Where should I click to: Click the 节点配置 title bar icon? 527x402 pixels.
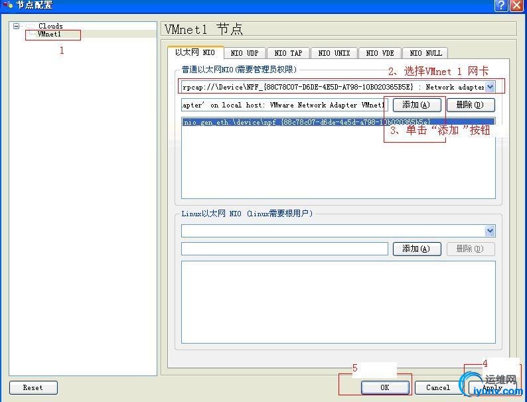tap(7, 5)
